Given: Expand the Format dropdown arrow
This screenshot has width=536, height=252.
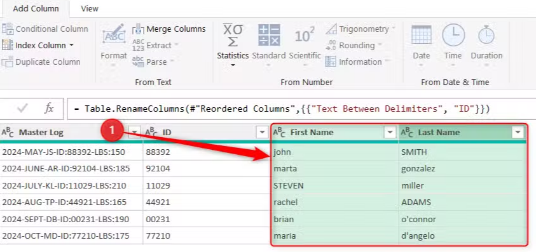Looking at the screenshot, I should pyautogui.click(x=114, y=65).
